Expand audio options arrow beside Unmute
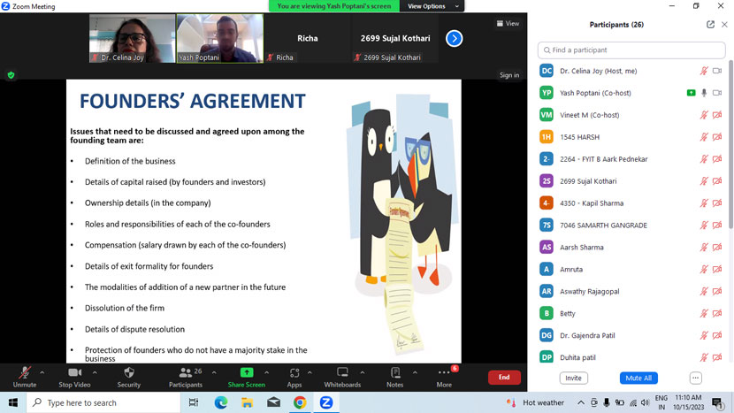Image resolution: width=734 pixels, height=413 pixels. (42, 372)
